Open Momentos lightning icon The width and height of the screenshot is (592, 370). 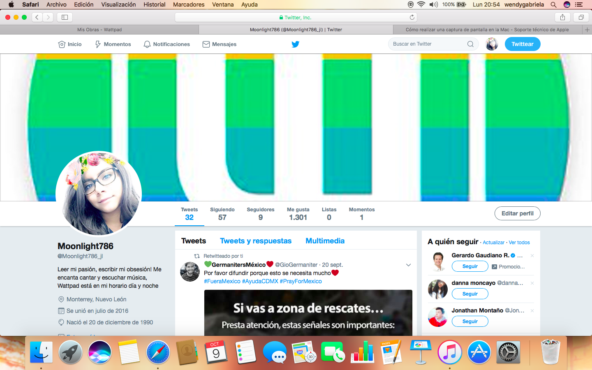point(98,44)
